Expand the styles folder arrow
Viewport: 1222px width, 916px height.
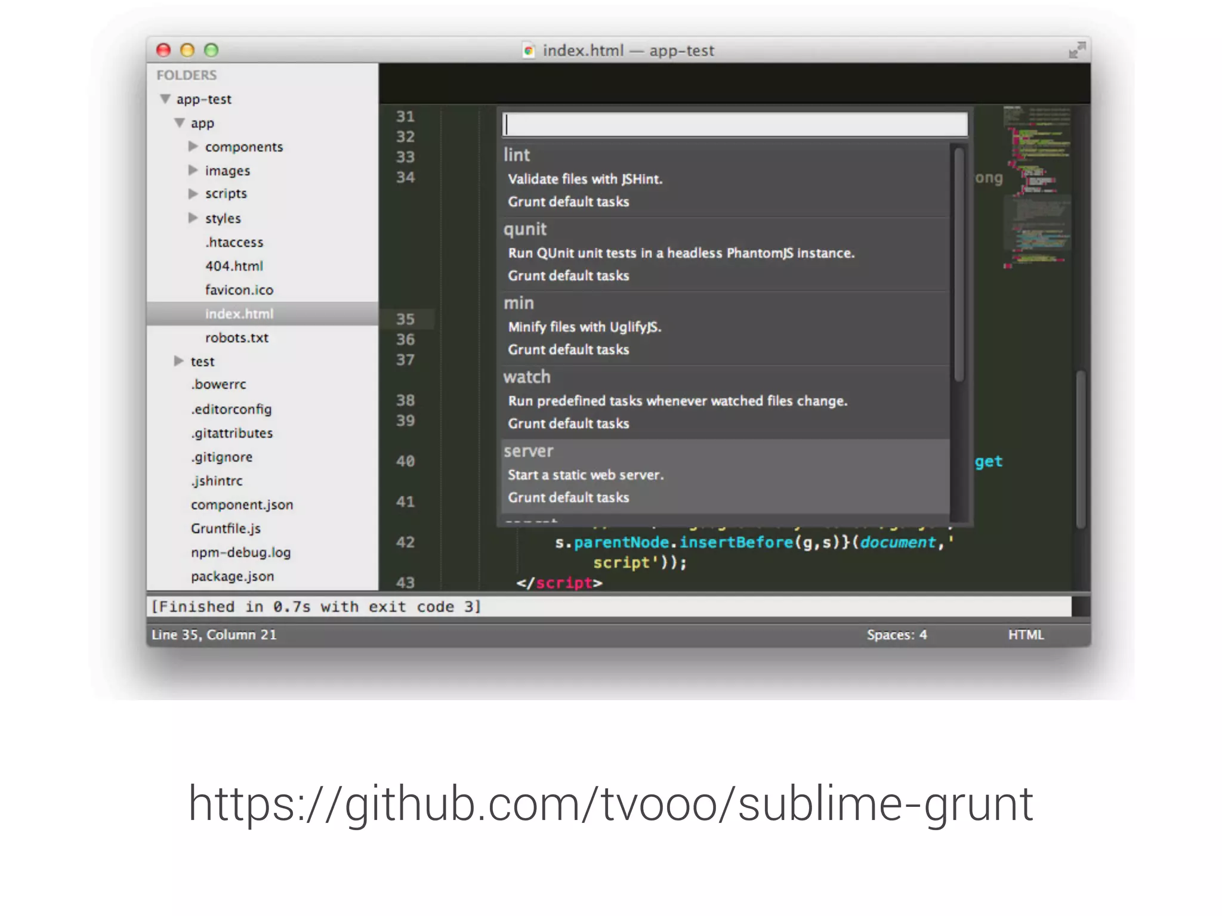pyautogui.click(x=193, y=218)
